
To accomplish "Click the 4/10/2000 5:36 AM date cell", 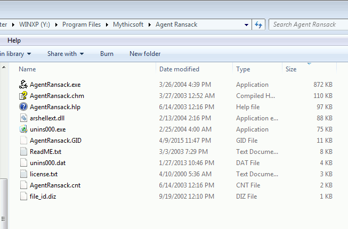I will click(185, 174).
